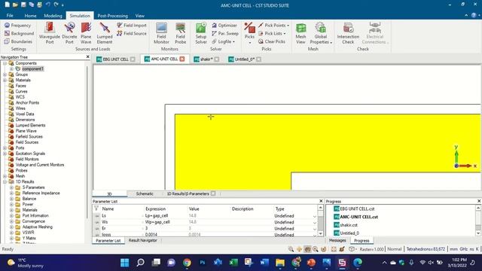The image size is (482, 271).
Task: Close the Navigation Tree panel
Action: (87, 57)
